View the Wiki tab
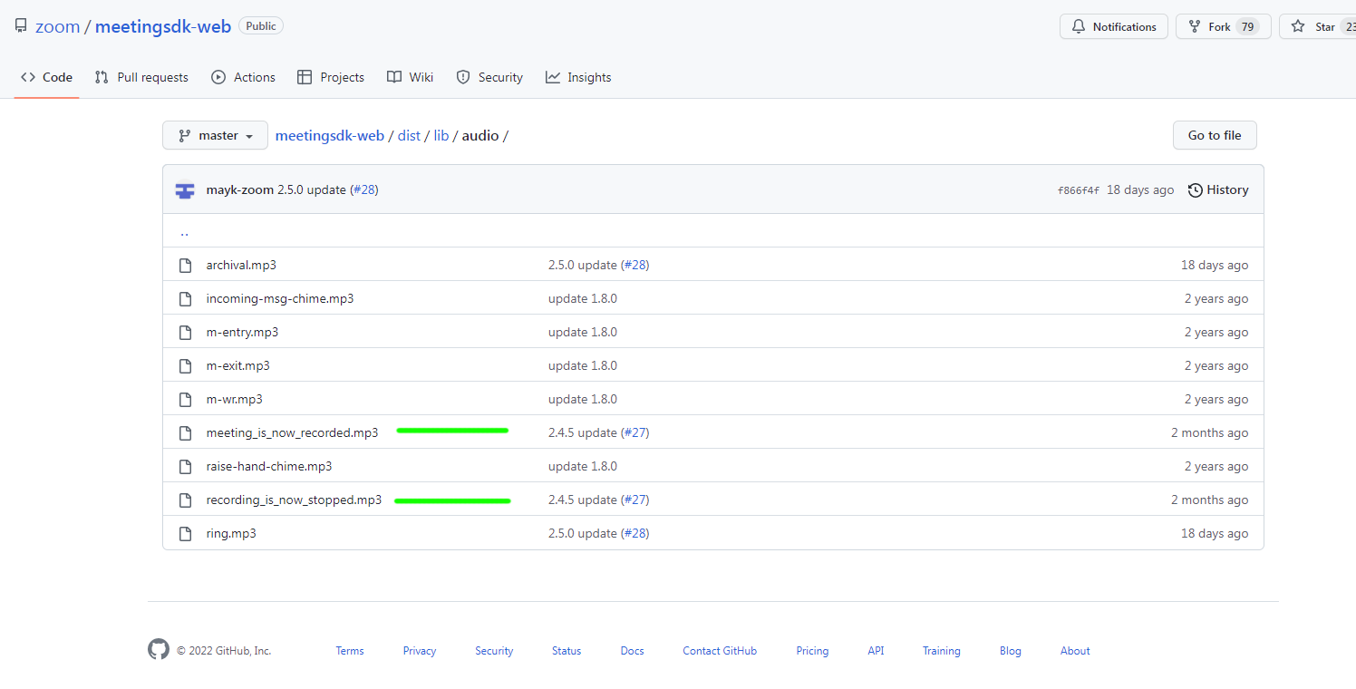This screenshot has height=689, width=1356. coord(410,77)
